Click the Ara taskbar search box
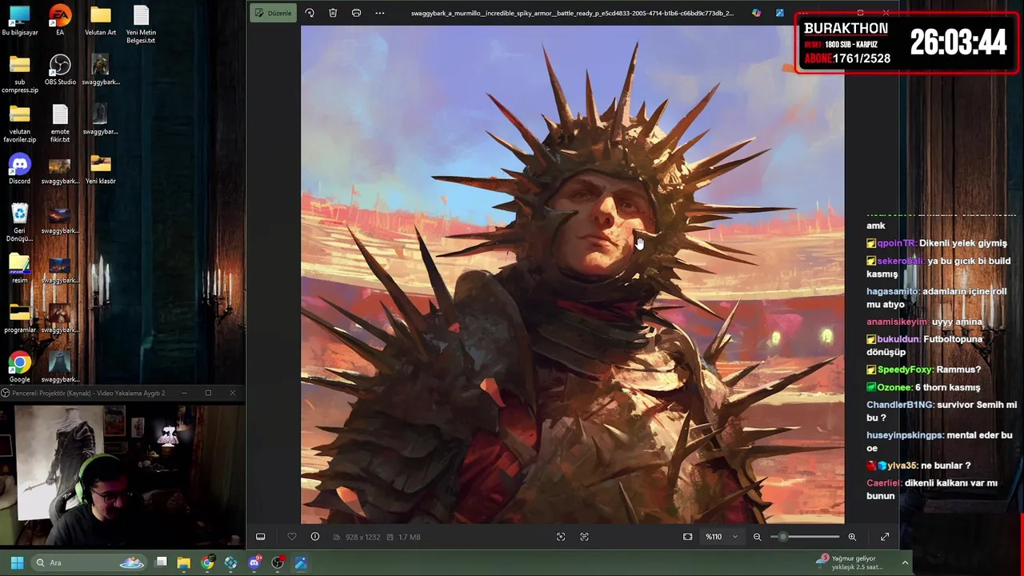 [x=90, y=562]
